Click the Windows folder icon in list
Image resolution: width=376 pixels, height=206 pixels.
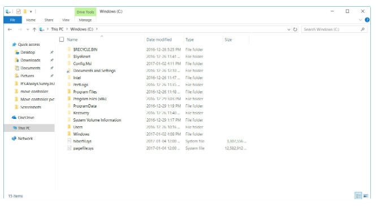point(69,134)
